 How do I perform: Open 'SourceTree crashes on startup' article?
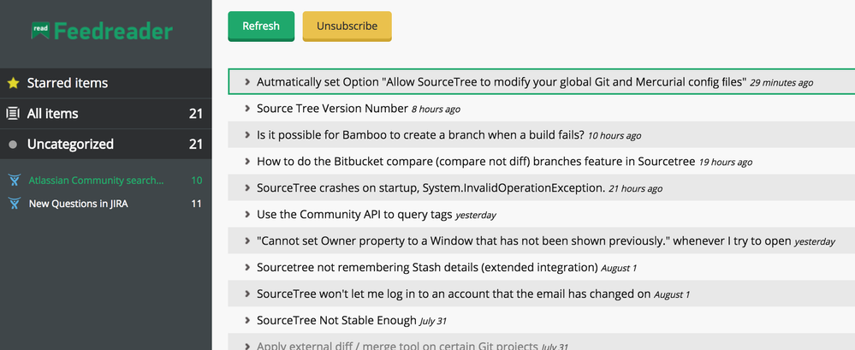431,188
